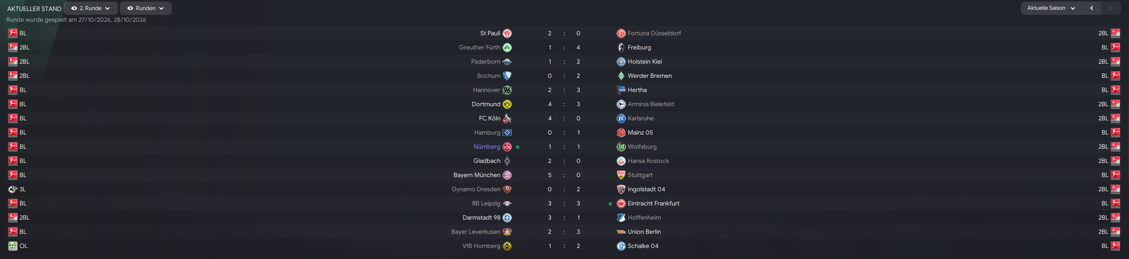Open the Nürnberg team link
The image size is (1129, 259).
[486, 147]
